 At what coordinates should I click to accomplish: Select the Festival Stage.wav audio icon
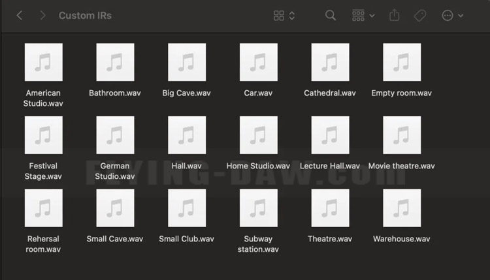[43, 135]
